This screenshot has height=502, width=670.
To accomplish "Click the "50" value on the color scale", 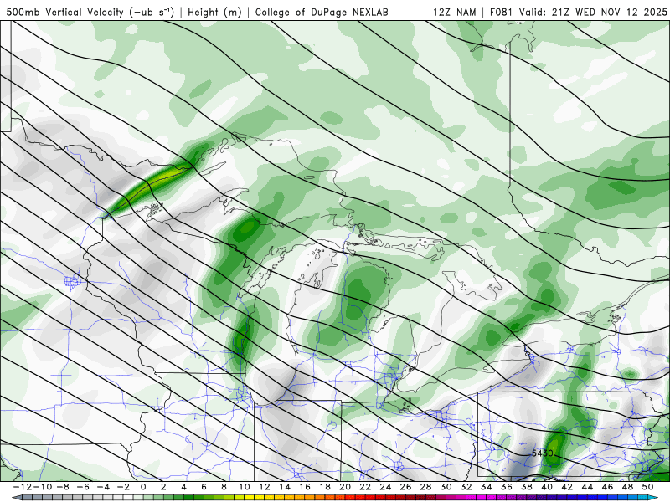I will click(x=647, y=487).
